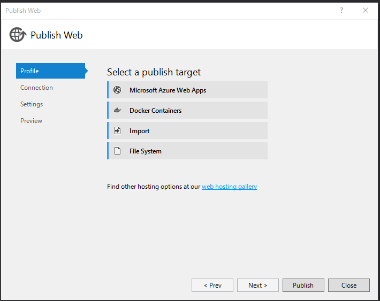Click the Docker whale icon
Screen dimensions: 380x301
pos(118,111)
